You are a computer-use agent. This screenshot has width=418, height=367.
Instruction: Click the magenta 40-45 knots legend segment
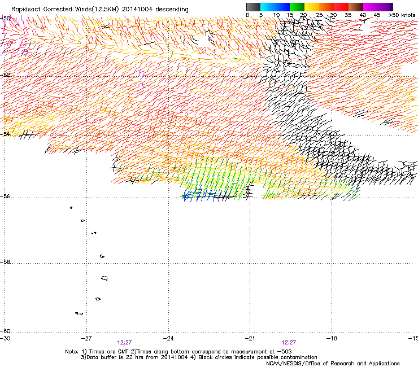pos(371,7)
